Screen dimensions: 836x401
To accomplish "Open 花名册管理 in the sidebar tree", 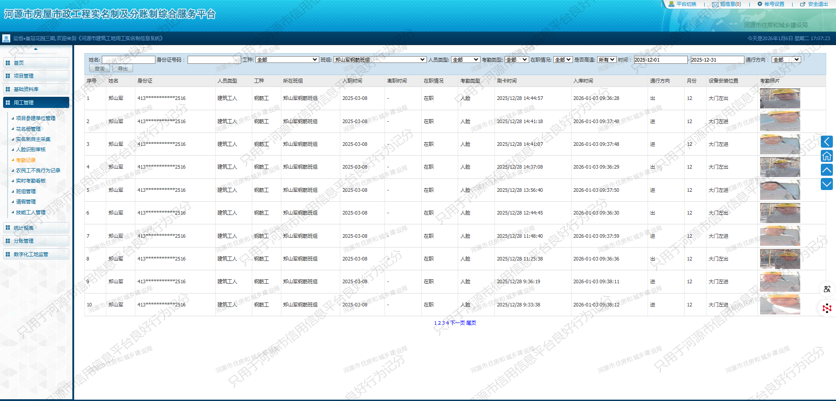I will pos(28,129).
